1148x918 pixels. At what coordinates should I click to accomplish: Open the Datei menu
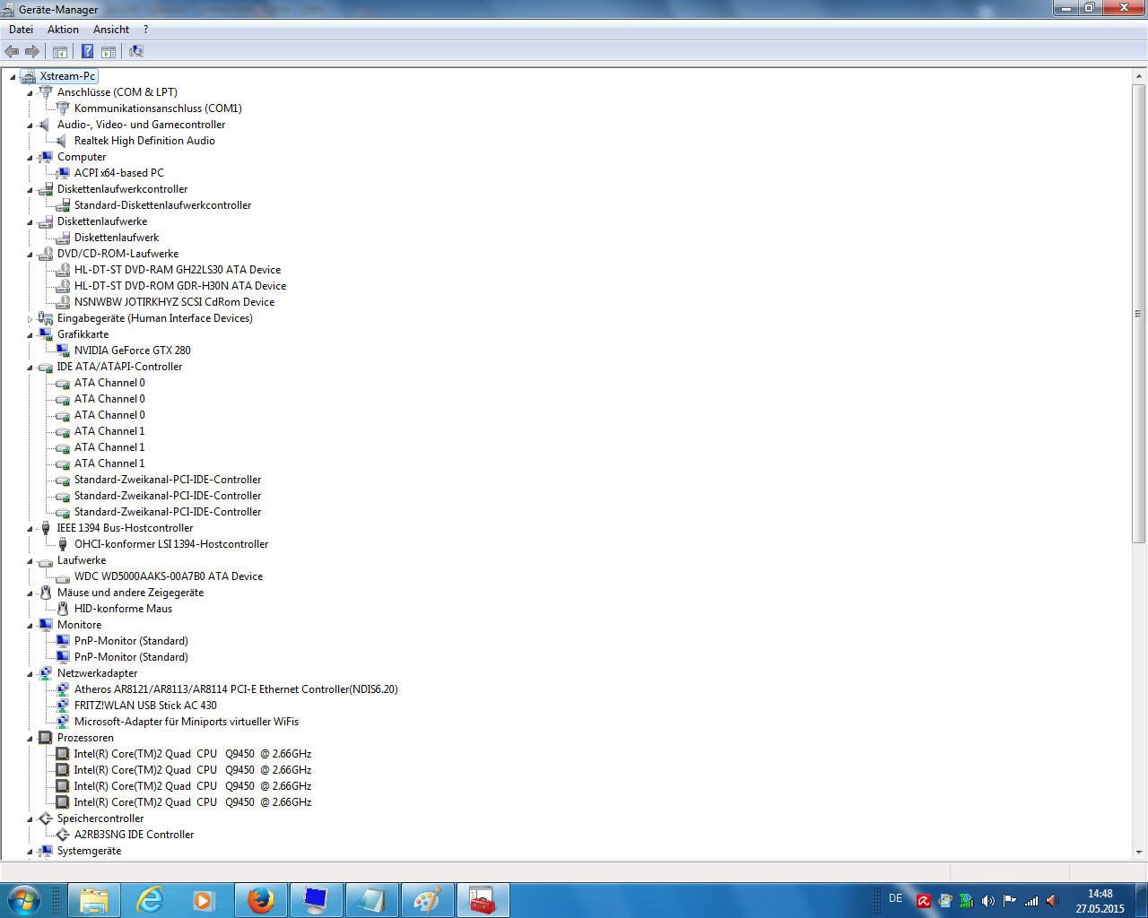pos(21,30)
